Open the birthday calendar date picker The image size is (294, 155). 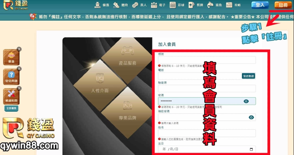[251, 149]
